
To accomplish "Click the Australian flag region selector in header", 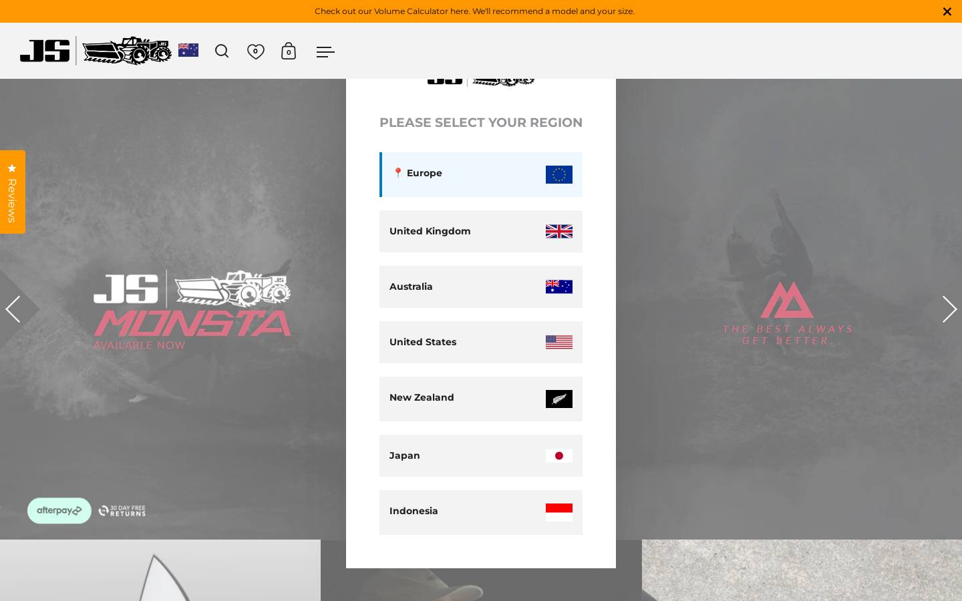I will click(188, 50).
